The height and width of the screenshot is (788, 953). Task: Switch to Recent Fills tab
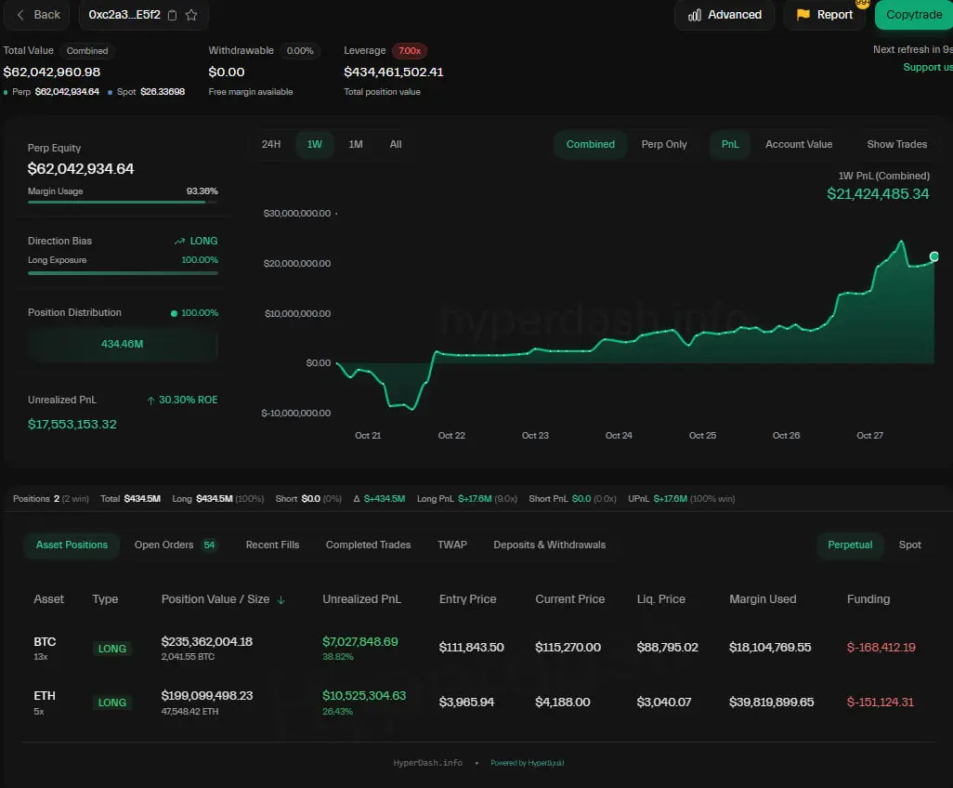[x=272, y=545]
